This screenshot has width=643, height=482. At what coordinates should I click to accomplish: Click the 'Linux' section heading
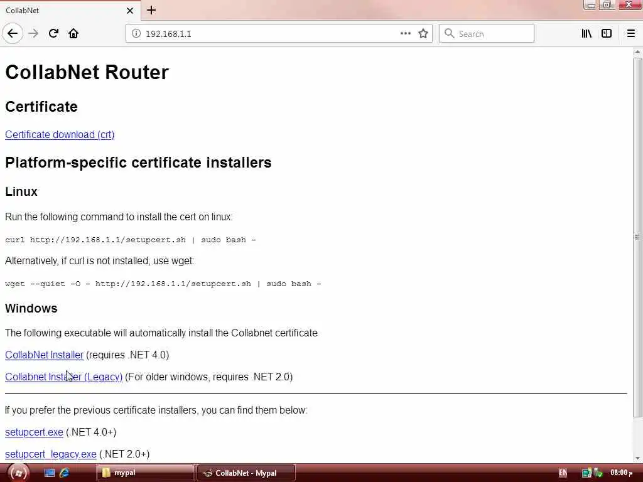pos(21,191)
